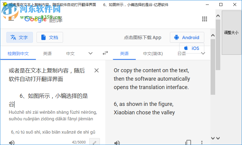Open more options for the translation
The width and height of the screenshot is (242, 145).
pos(202,143)
